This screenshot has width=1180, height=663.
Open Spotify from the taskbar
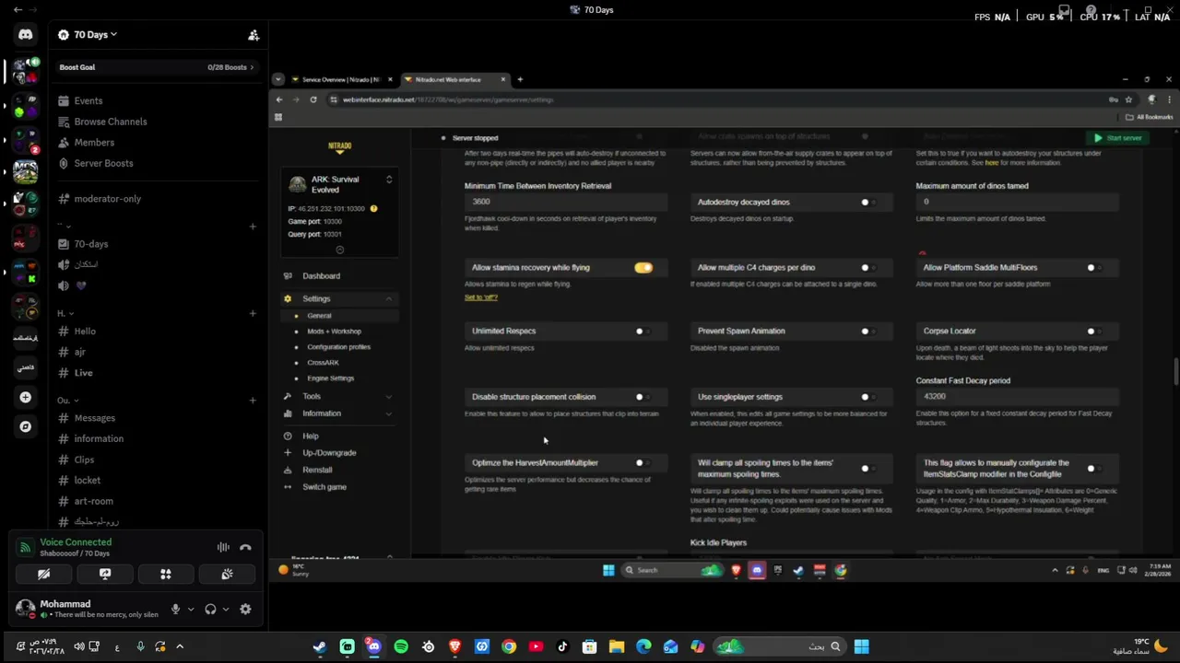(401, 646)
